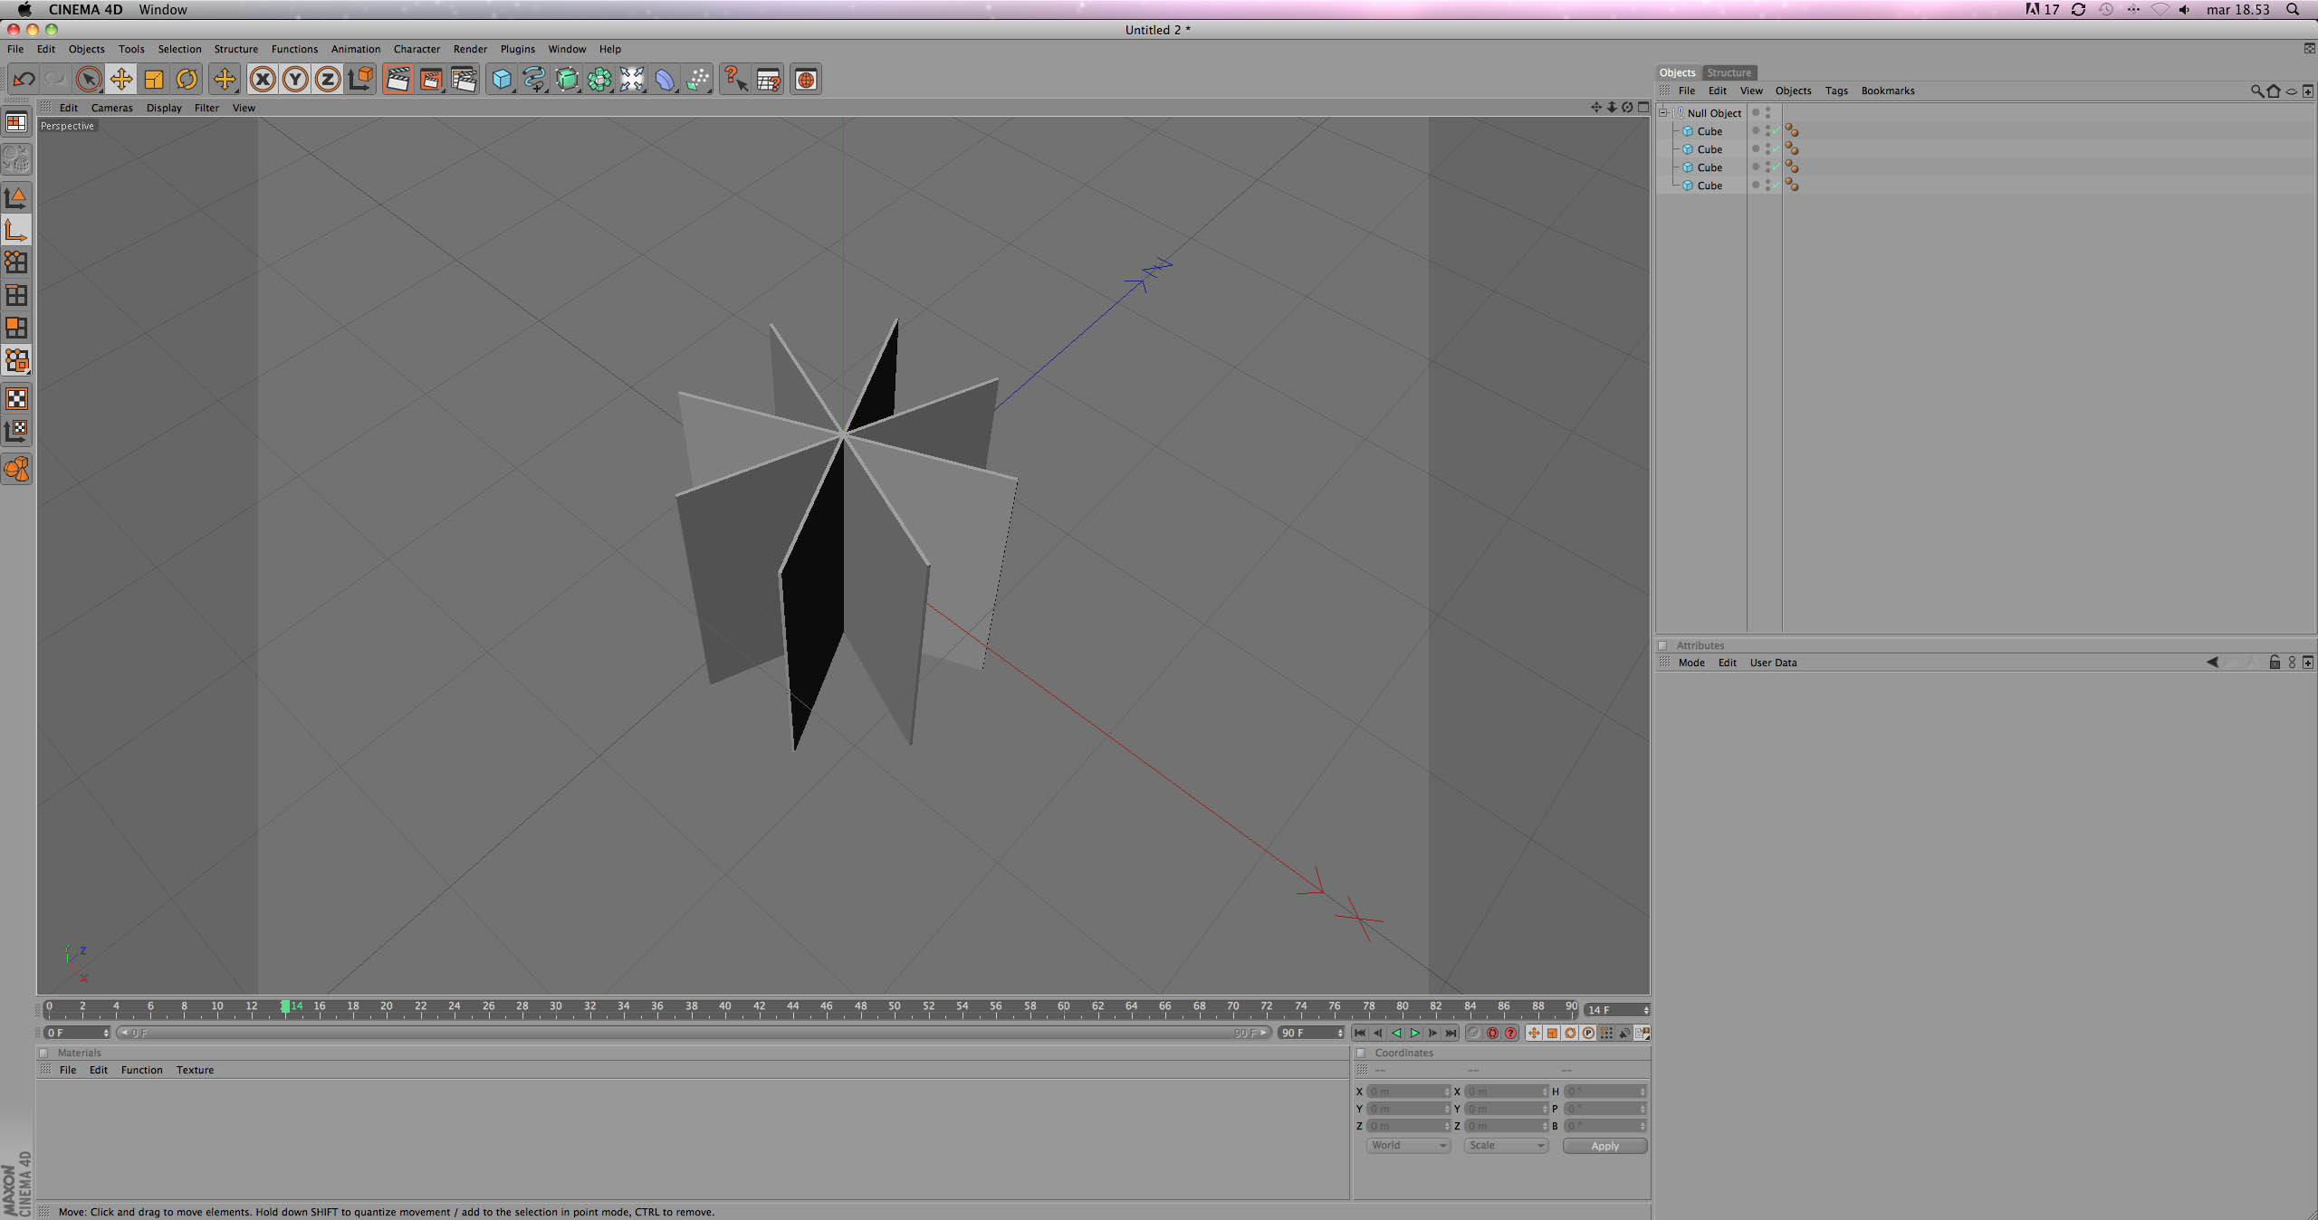The width and height of the screenshot is (2318, 1220).
Task: Toggle the visibility dots of the first Cube
Action: pyautogui.click(x=1767, y=131)
